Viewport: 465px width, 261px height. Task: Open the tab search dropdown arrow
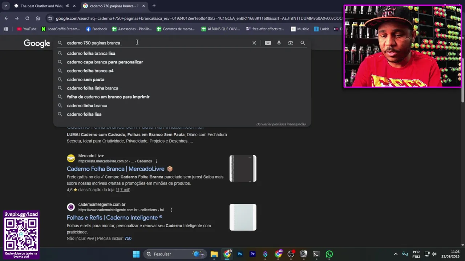tap(5, 6)
